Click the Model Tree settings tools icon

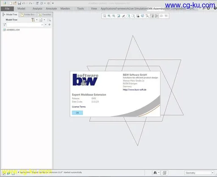33,20
